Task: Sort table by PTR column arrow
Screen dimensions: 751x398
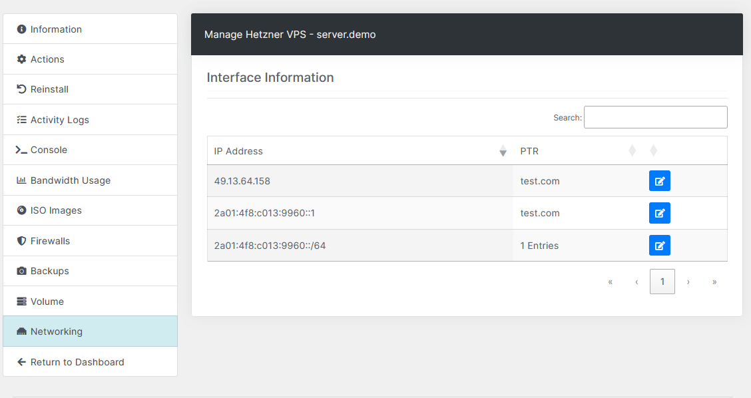Action: click(x=632, y=151)
